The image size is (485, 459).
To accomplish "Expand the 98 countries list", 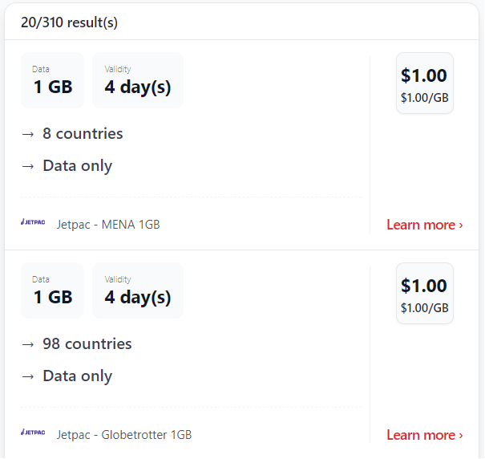I will click(87, 343).
